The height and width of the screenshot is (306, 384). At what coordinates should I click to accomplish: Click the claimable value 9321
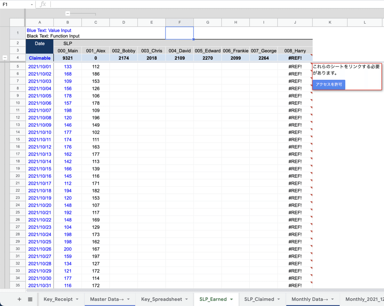68,58
